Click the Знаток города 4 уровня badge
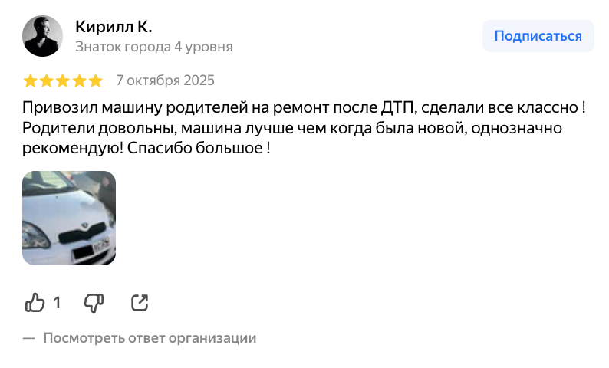 pos(153,47)
